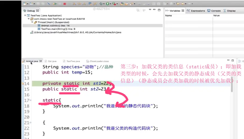The image size is (244, 139).
Task: Click the Run Last Tool coverage icon
Action: pyautogui.click(x=114, y=4)
